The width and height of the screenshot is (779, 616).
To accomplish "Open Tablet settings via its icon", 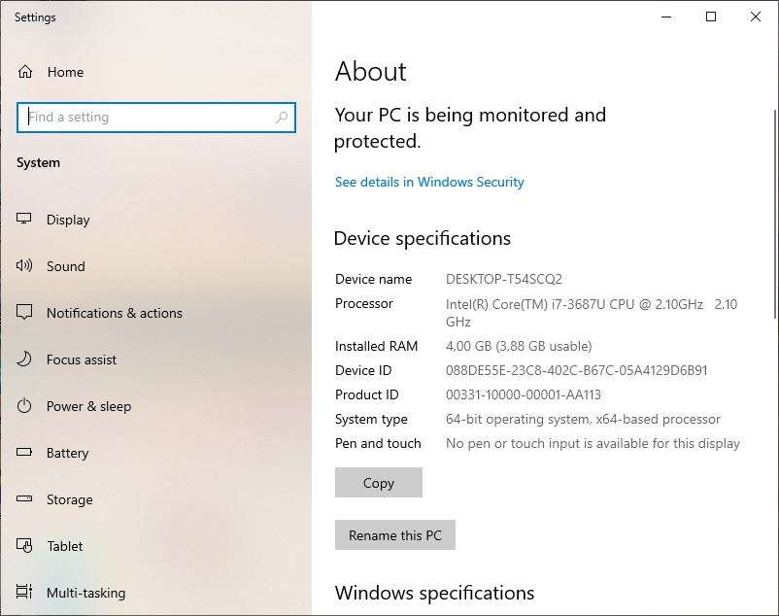I will [26, 546].
